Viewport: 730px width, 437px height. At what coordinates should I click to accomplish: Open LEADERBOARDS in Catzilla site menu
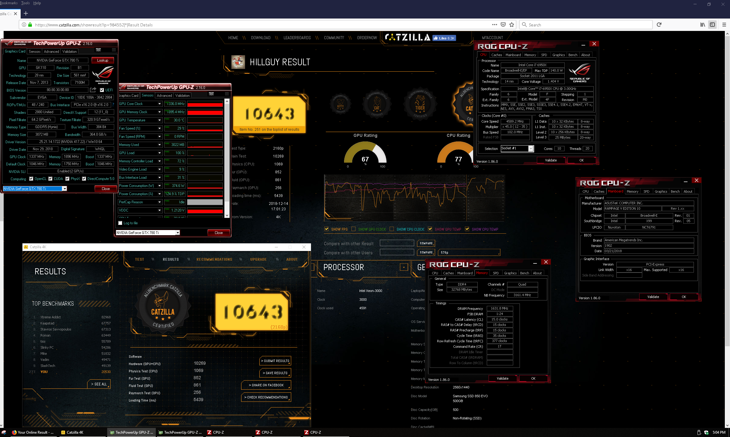(x=297, y=38)
